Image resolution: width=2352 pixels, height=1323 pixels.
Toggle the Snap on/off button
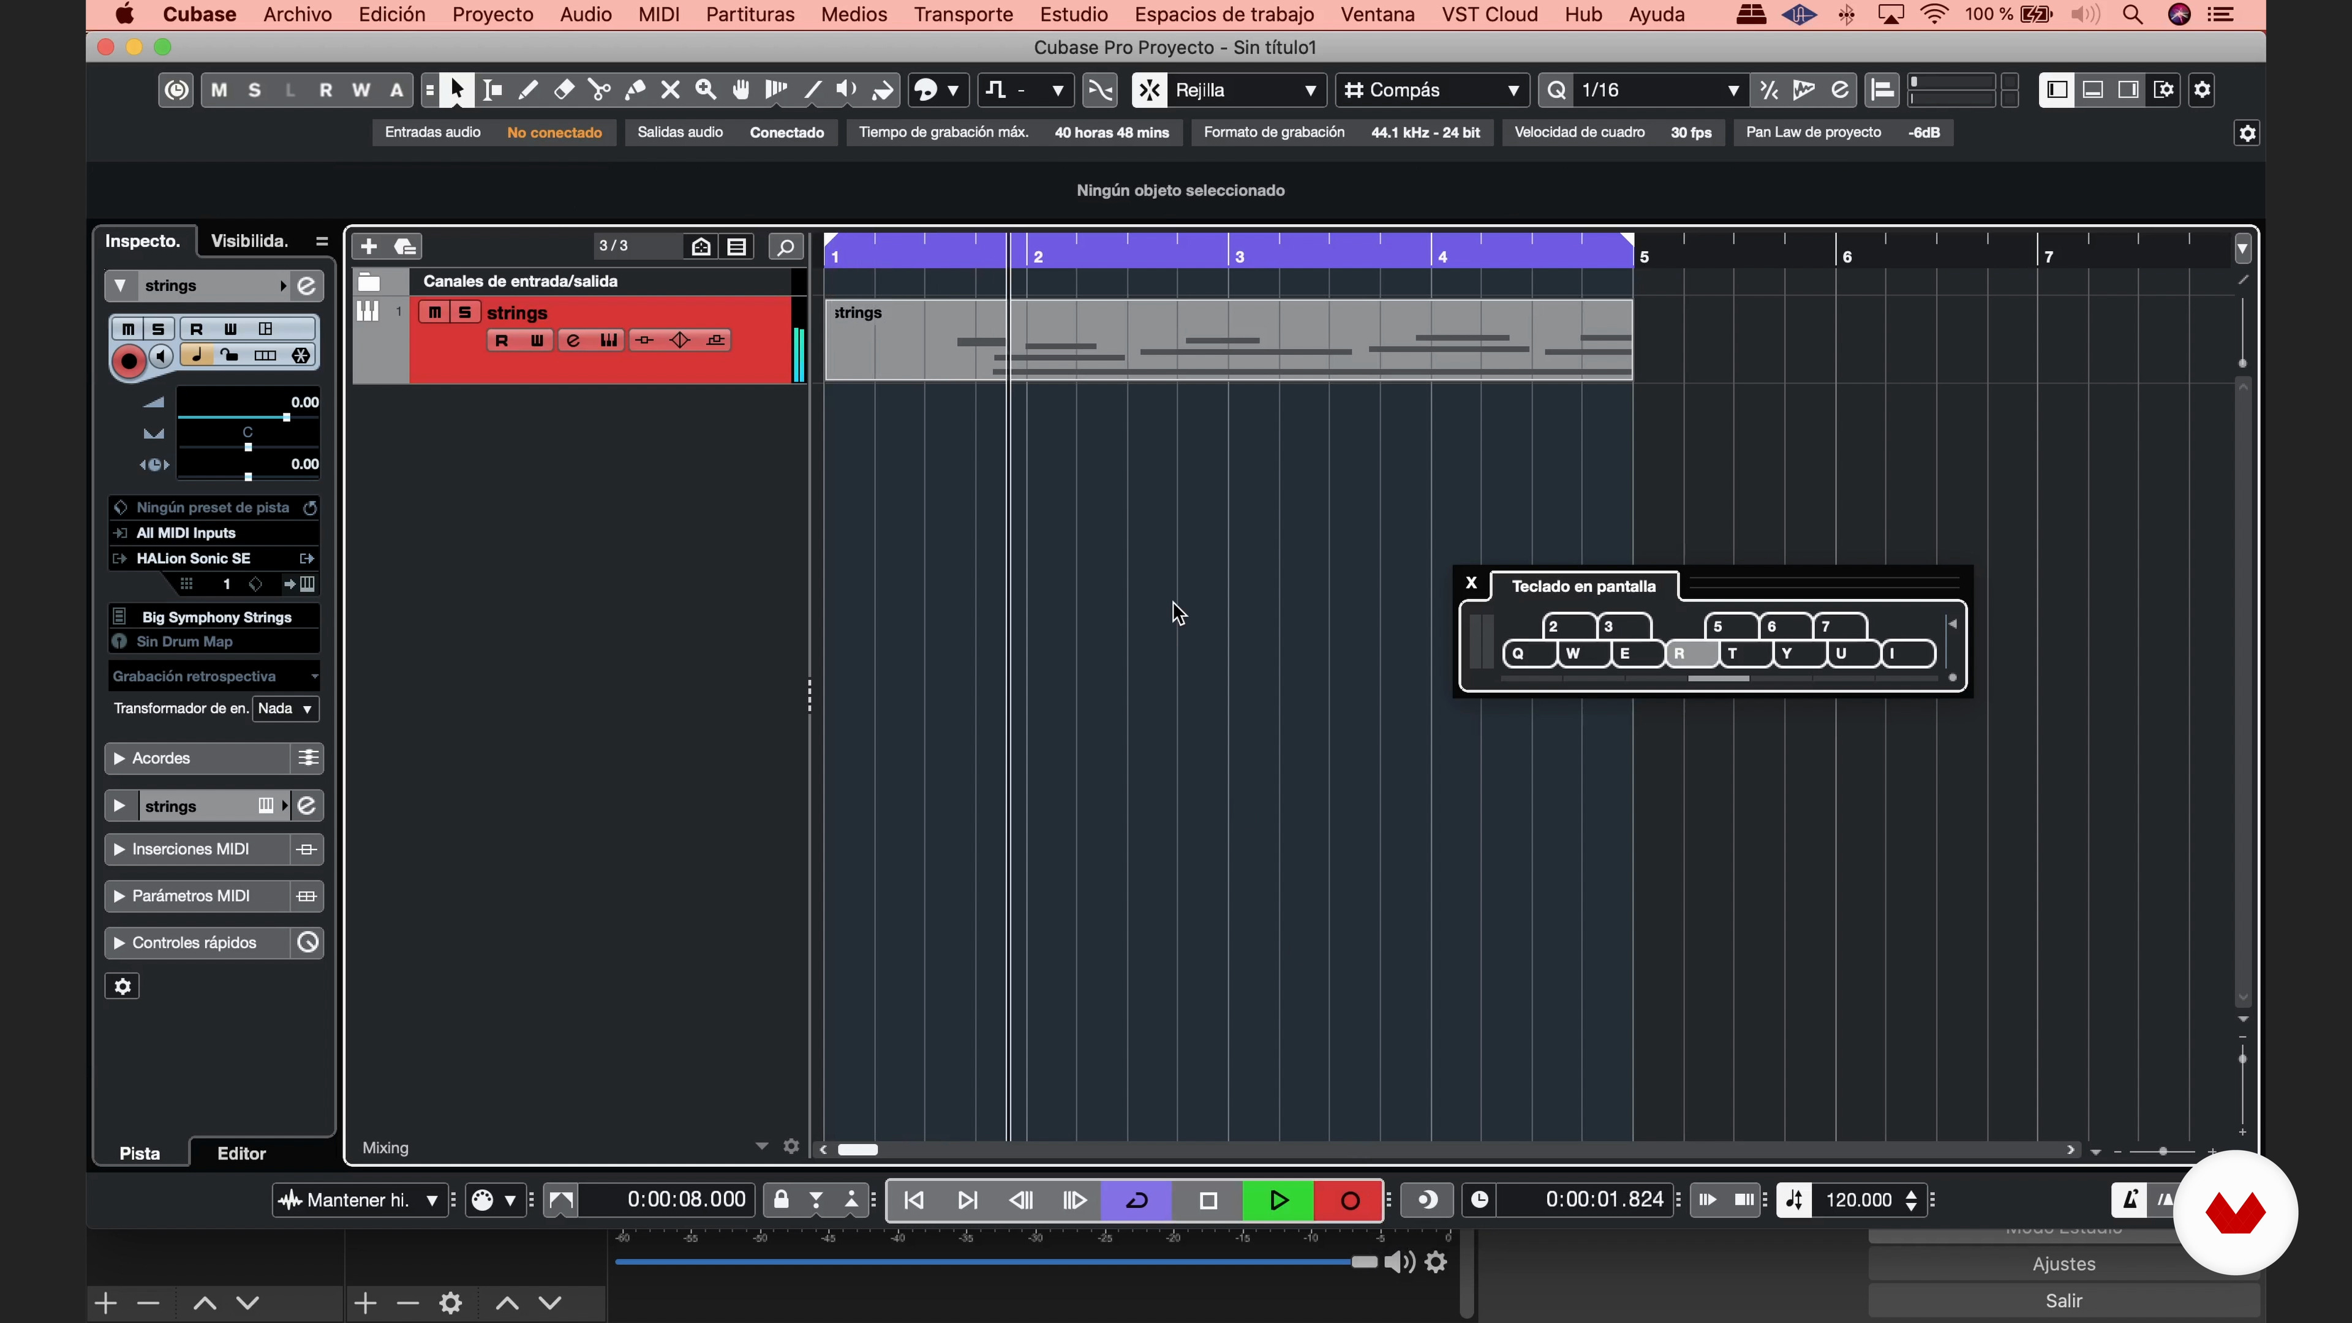(x=1150, y=89)
